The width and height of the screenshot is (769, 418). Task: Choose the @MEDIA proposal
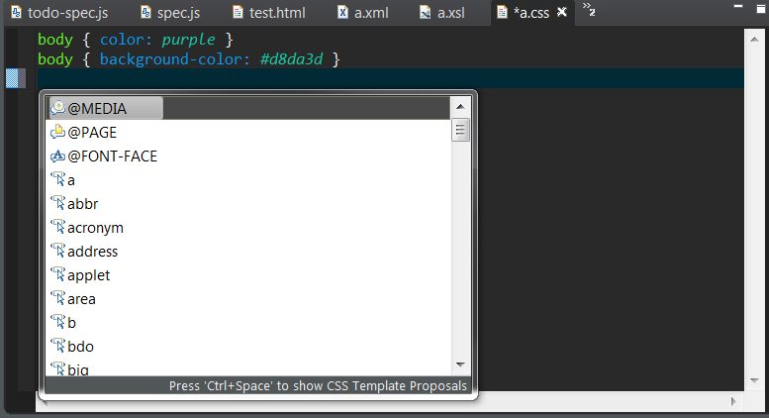pos(247,108)
